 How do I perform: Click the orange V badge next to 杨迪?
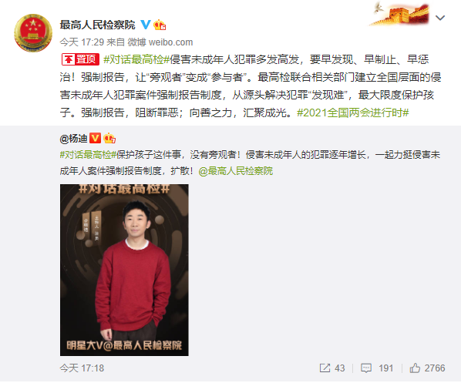(x=95, y=138)
